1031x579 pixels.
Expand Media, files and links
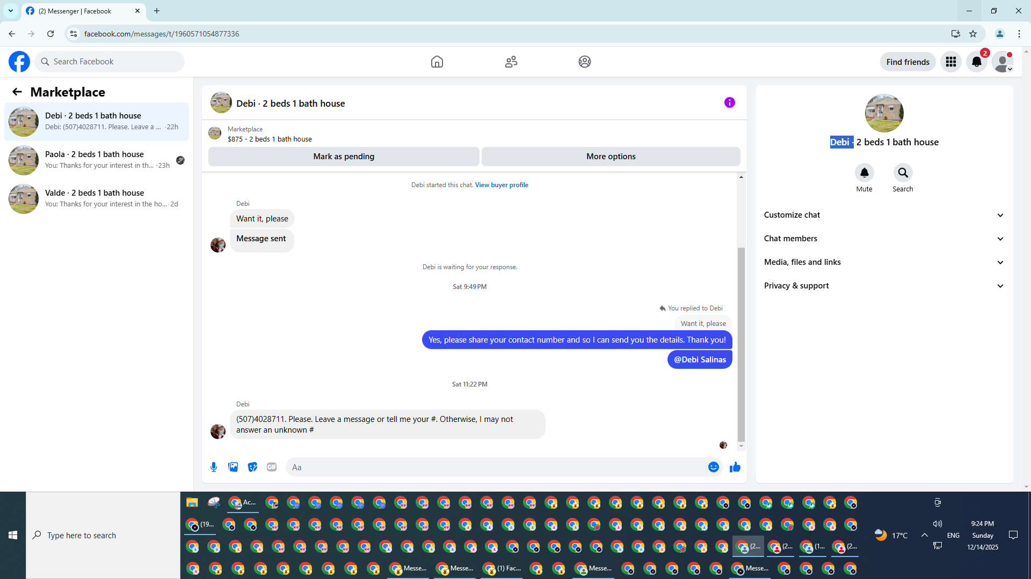pyautogui.click(x=884, y=262)
